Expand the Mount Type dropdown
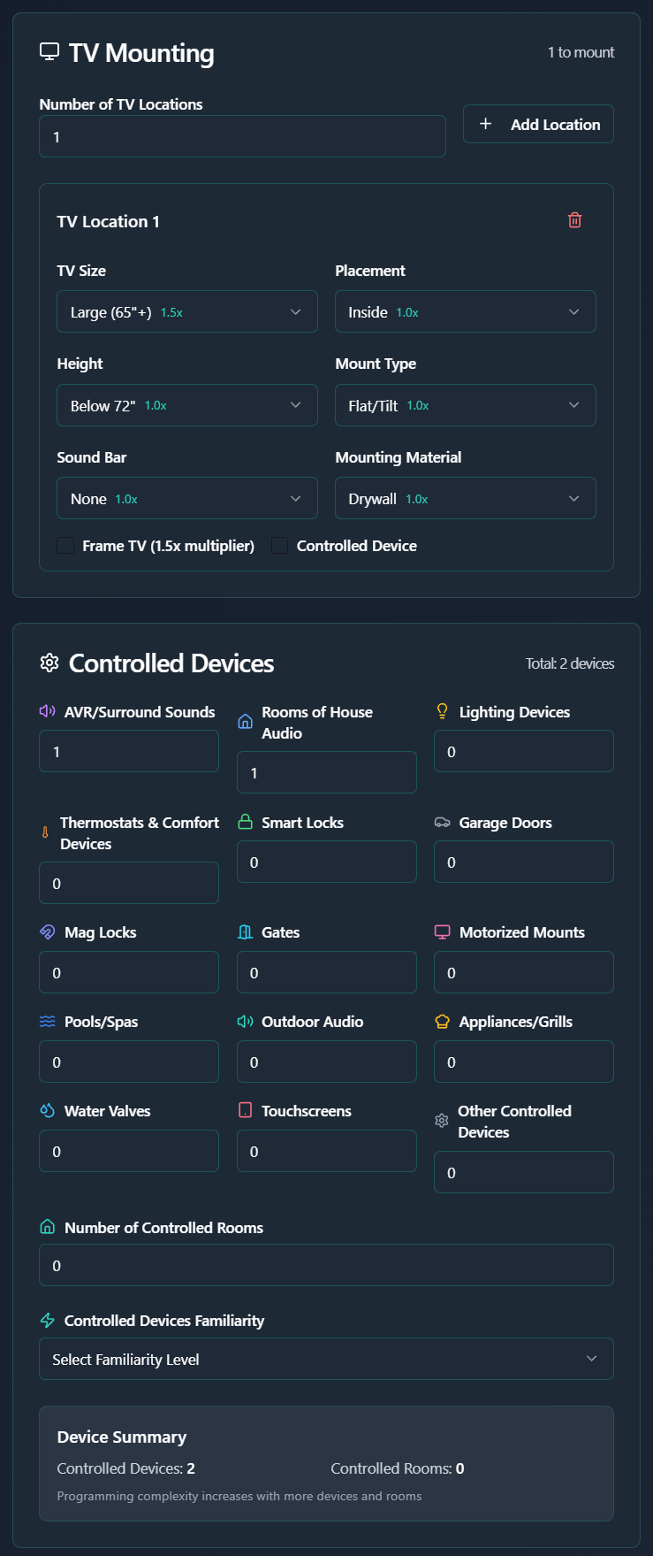653x1556 pixels. (x=465, y=405)
